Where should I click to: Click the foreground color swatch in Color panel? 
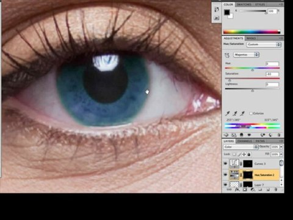(227, 12)
